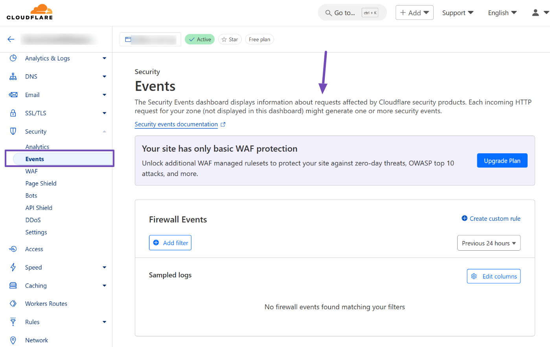Open Page Shield submenu item
The width and height of the screenshot is (550, 347).
(x=41, y=184)
